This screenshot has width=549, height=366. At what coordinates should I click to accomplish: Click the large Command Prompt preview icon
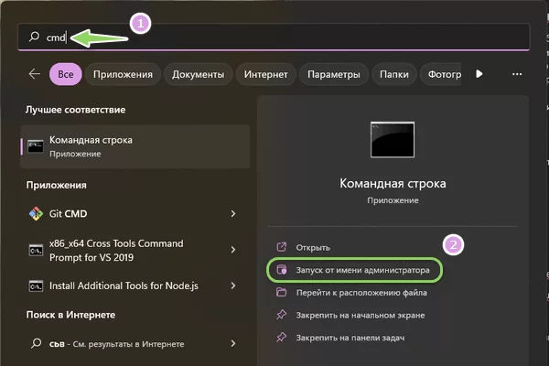pos(393,142)
